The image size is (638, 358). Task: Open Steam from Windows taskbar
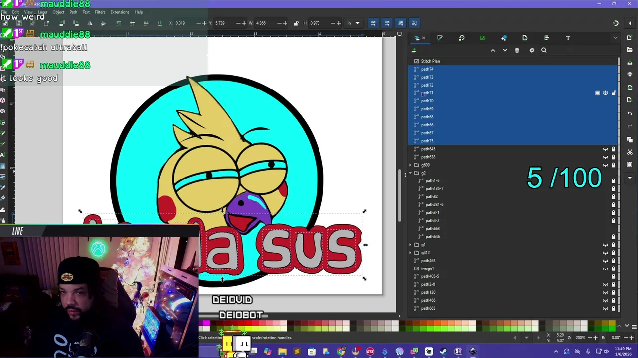443,352
